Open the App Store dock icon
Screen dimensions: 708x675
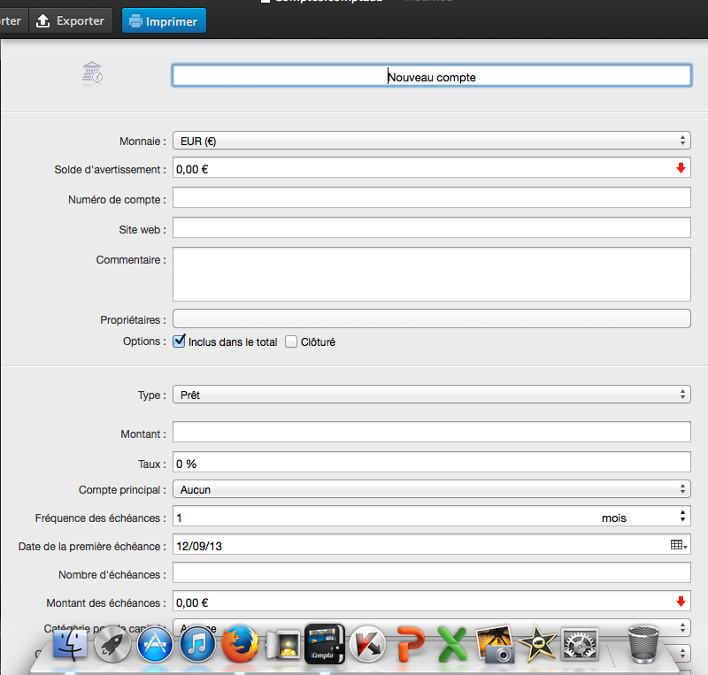pyautogui.click(x=154, y=646)
